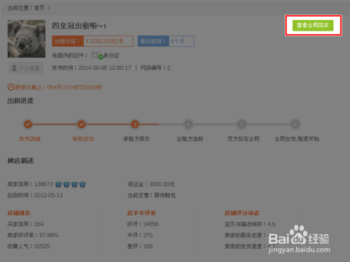Click the 审核成功 step checkmark circle
The height and width of the screenshot is (262, 350).
pos(81,124)
